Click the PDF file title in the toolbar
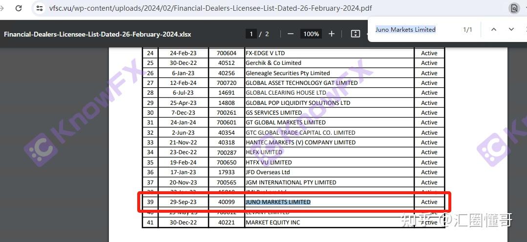Image resolution: width=527 pixels, height=242 pixels. pyautogui.click(x=98, y=34)
